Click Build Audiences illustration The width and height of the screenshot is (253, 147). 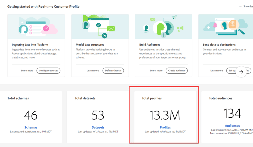[x=163, y=26]
